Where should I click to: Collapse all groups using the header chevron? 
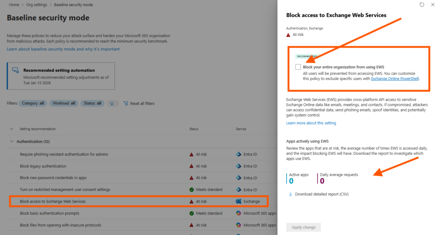click(12, 129)
